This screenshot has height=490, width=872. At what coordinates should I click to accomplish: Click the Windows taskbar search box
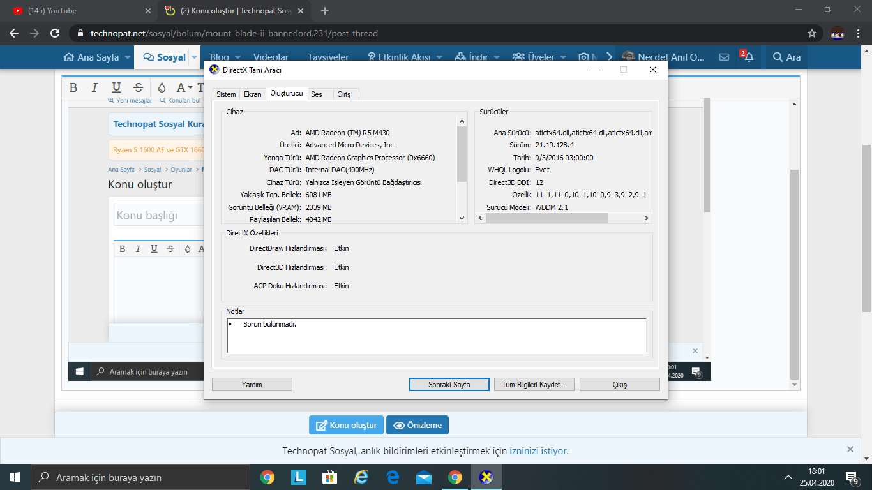pos(140,477)
